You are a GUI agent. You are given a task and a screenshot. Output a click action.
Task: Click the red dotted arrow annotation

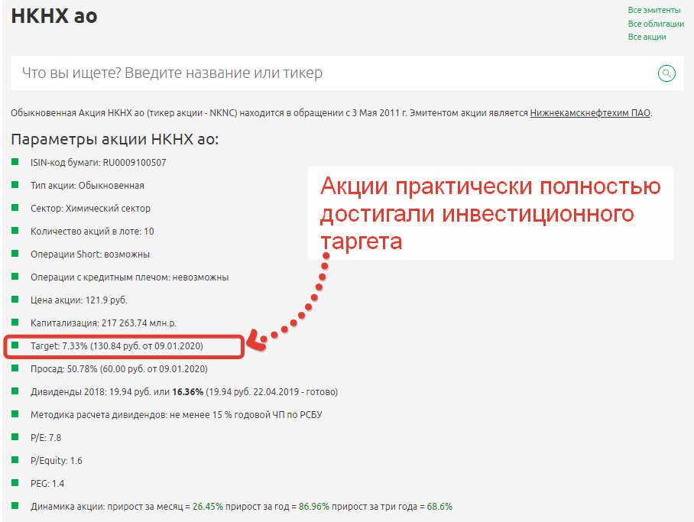[298, 313]
